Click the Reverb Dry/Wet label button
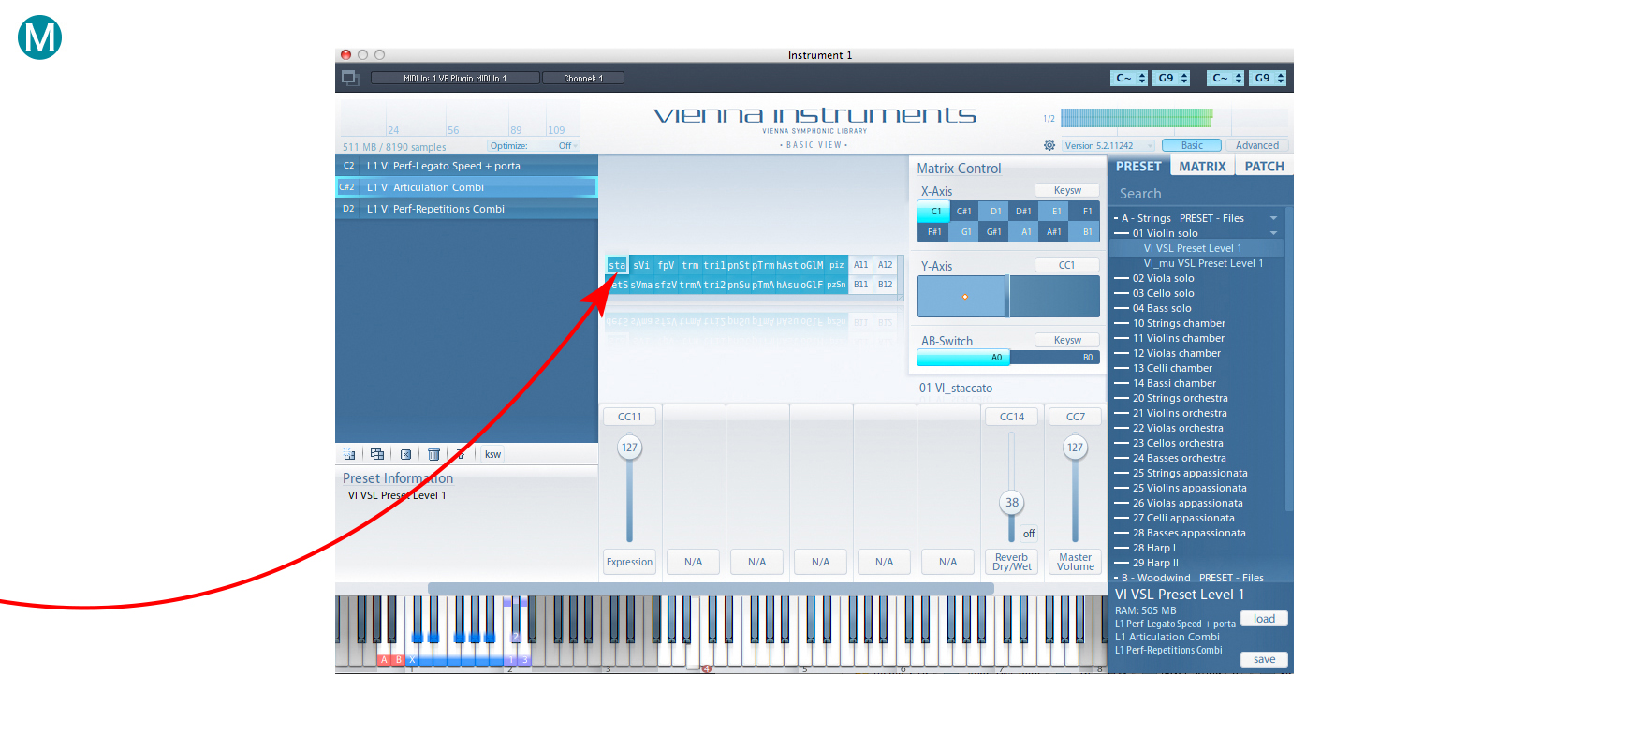The height and width of the screenshot is (749, 1629). point(1011,562)
